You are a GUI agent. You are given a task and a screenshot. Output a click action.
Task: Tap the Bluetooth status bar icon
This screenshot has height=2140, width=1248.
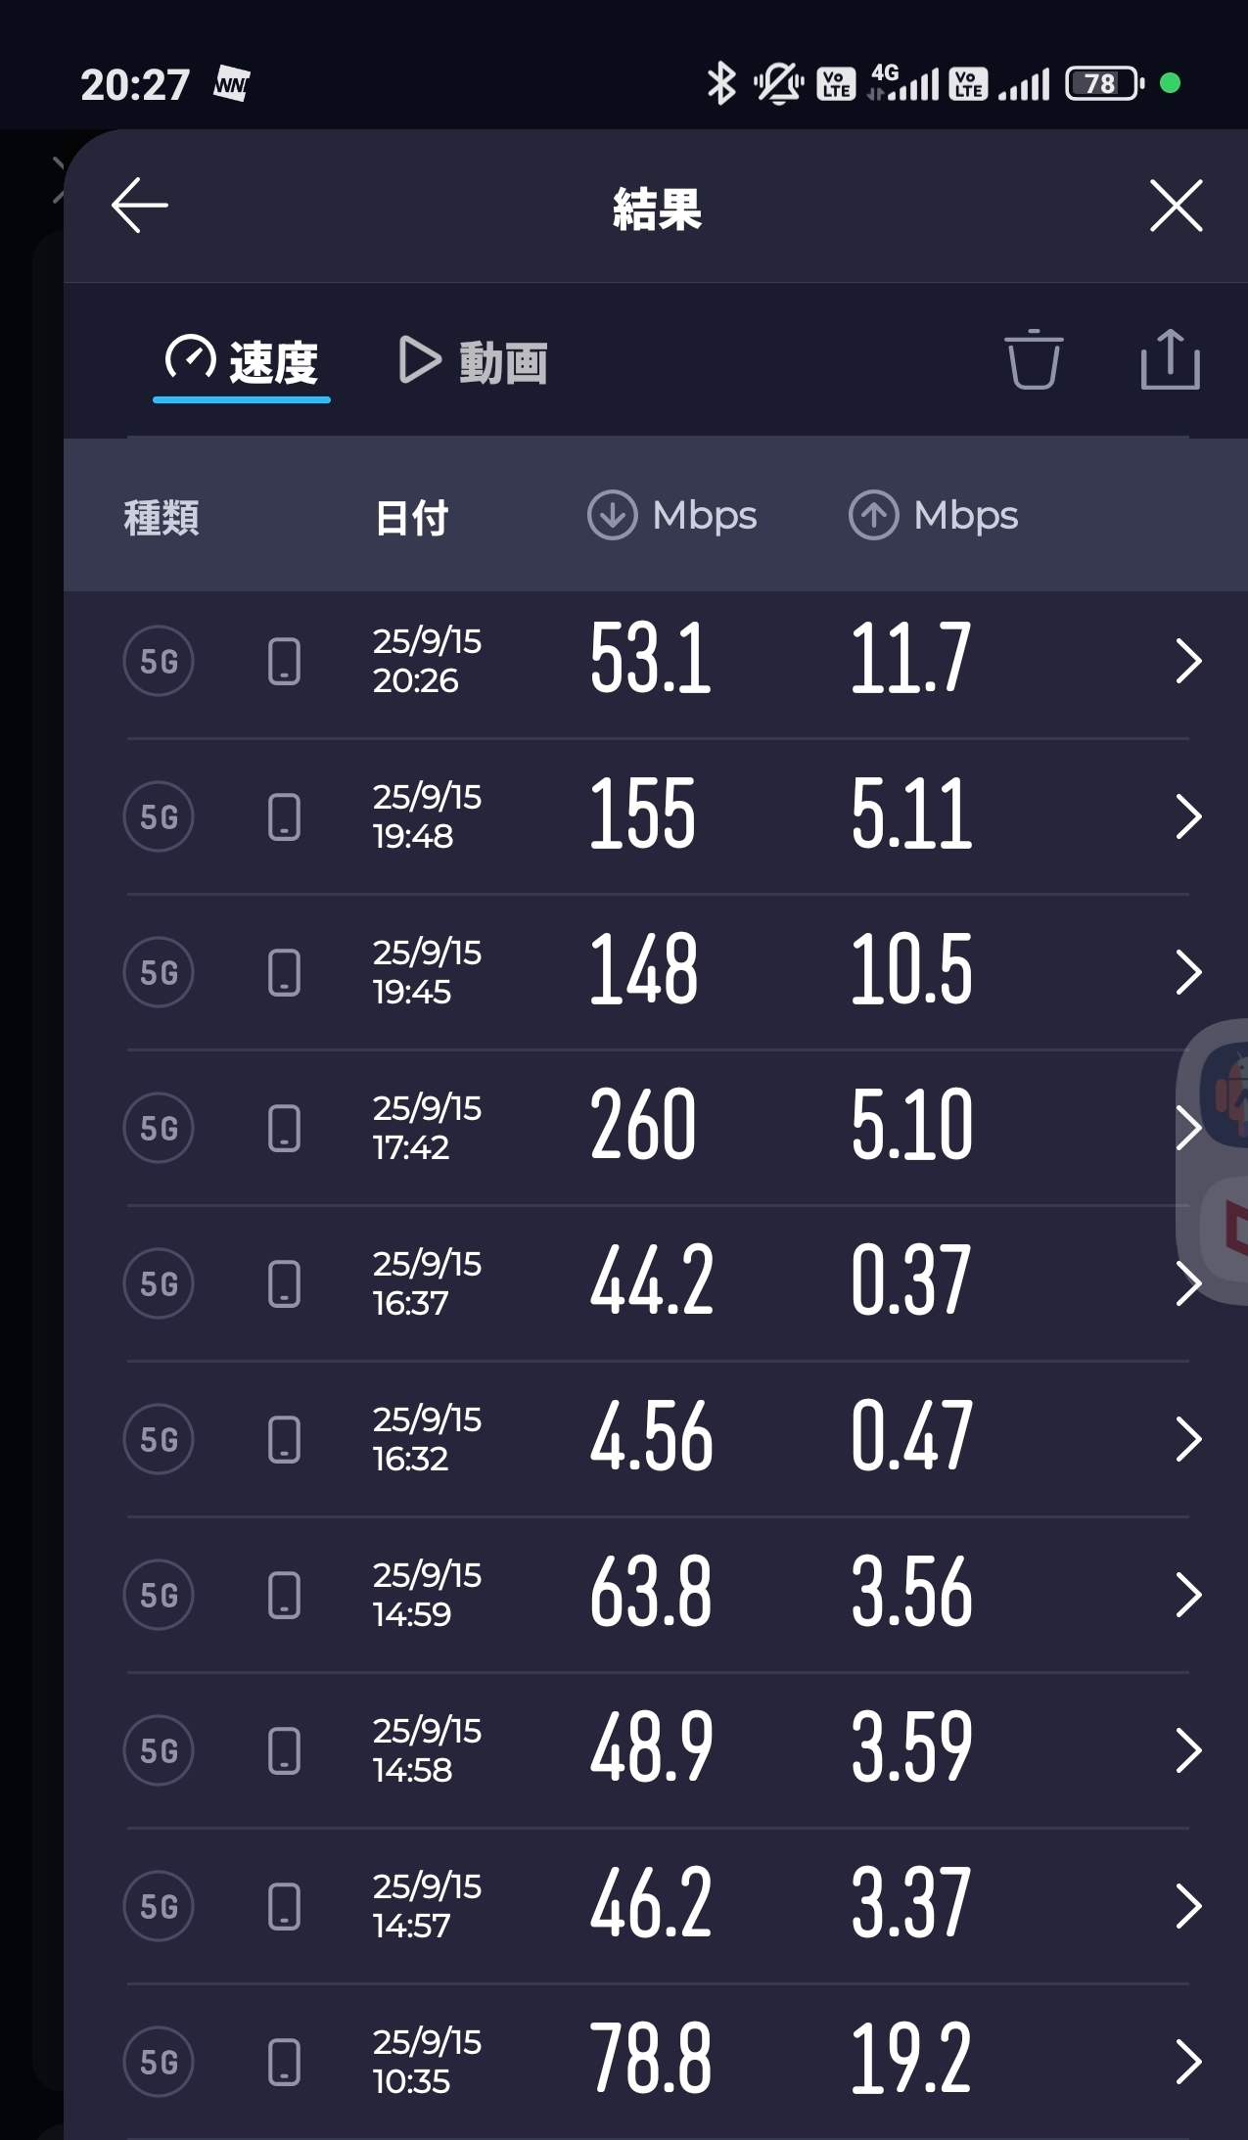[x=721, y=84]
